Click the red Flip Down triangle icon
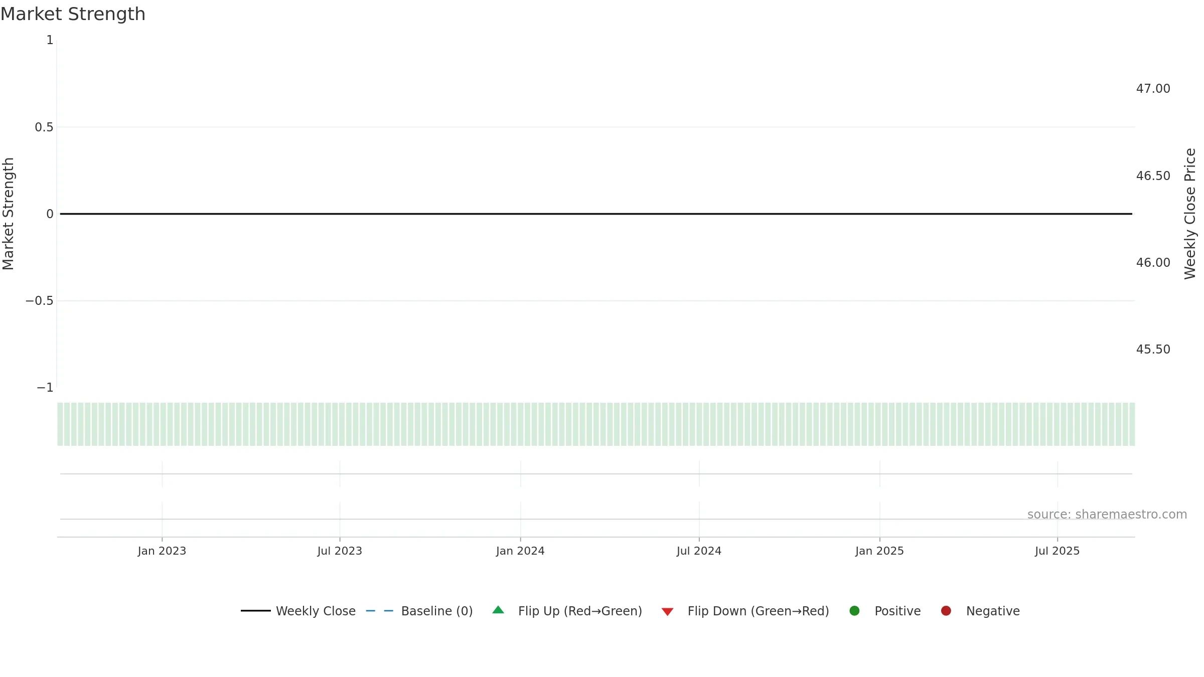 pos(667,612)
